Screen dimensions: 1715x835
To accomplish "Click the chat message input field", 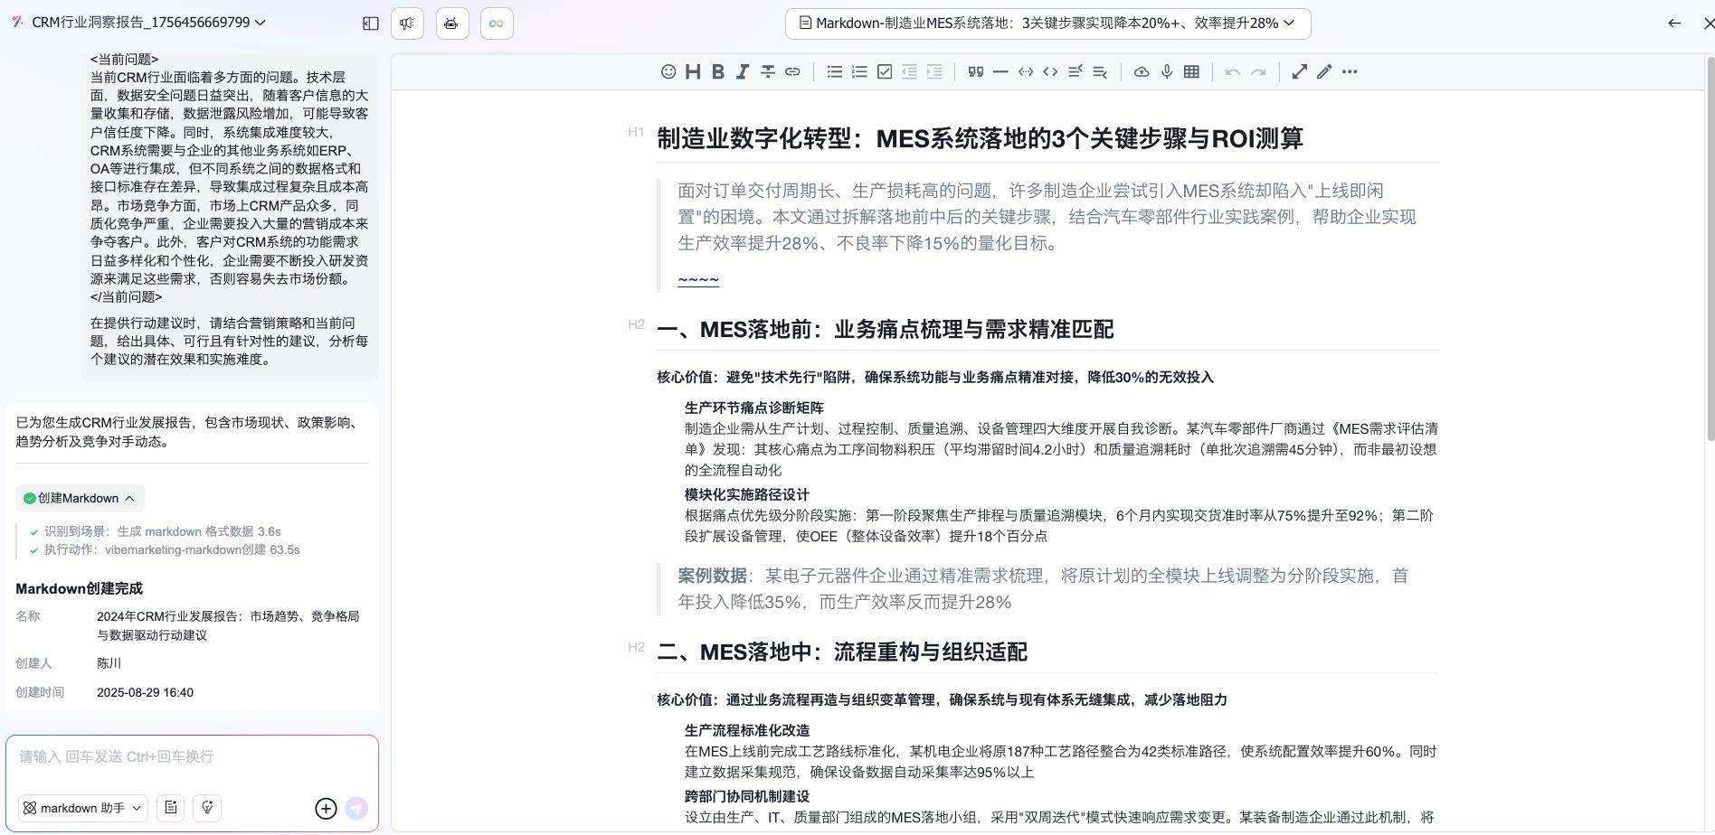I will pyautogui.click(x=192, y=757).
